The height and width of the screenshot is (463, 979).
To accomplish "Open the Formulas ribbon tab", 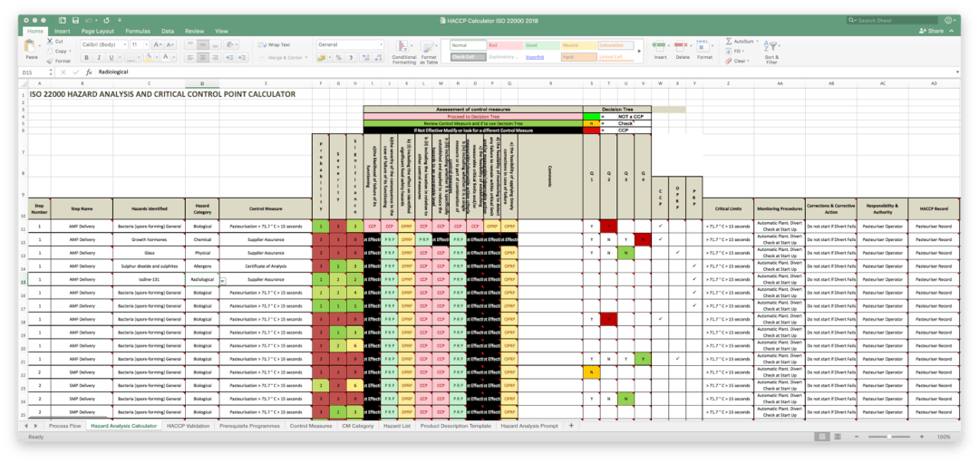I will [139, 31].
